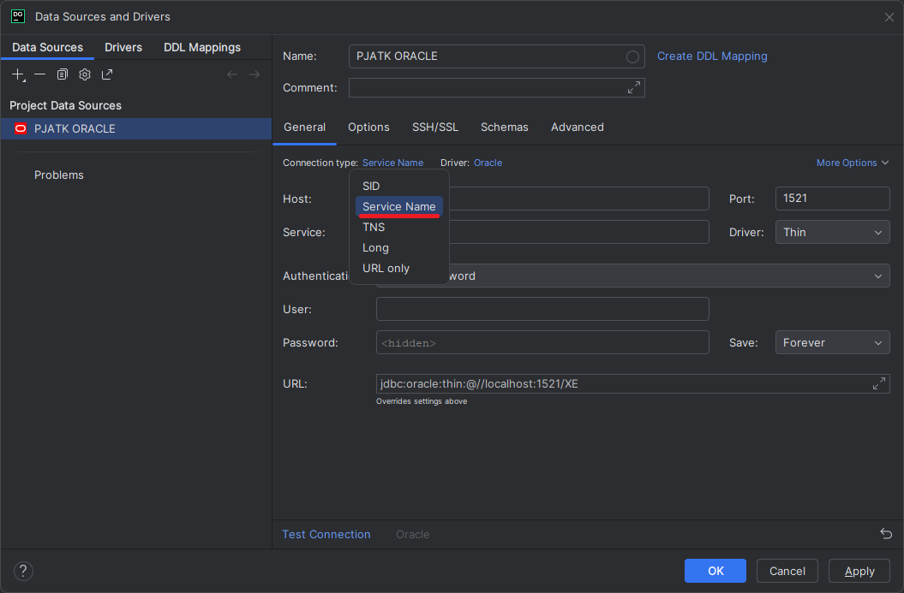Focus the Port field showing 1521

pos(832,199)
